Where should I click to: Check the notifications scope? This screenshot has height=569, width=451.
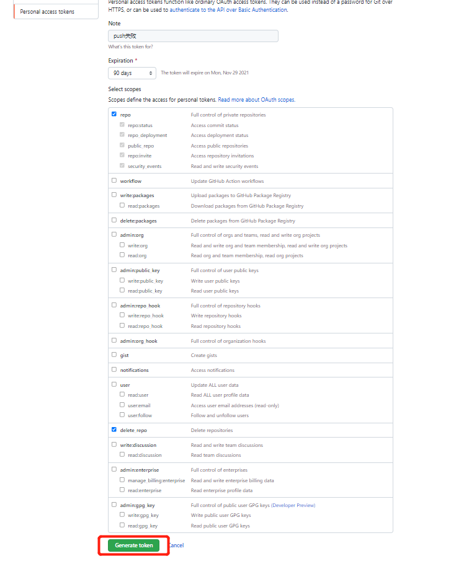click(x=114, y=370)
